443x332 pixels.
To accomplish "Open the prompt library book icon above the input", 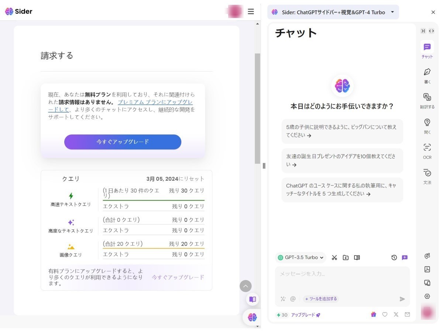I will tap(357, 257).
